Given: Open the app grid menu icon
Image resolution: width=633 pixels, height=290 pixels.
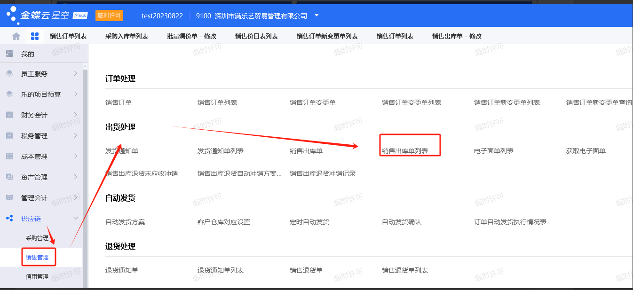Looking at the screenshot, I should pyautogui.click(x=35, y=36).
